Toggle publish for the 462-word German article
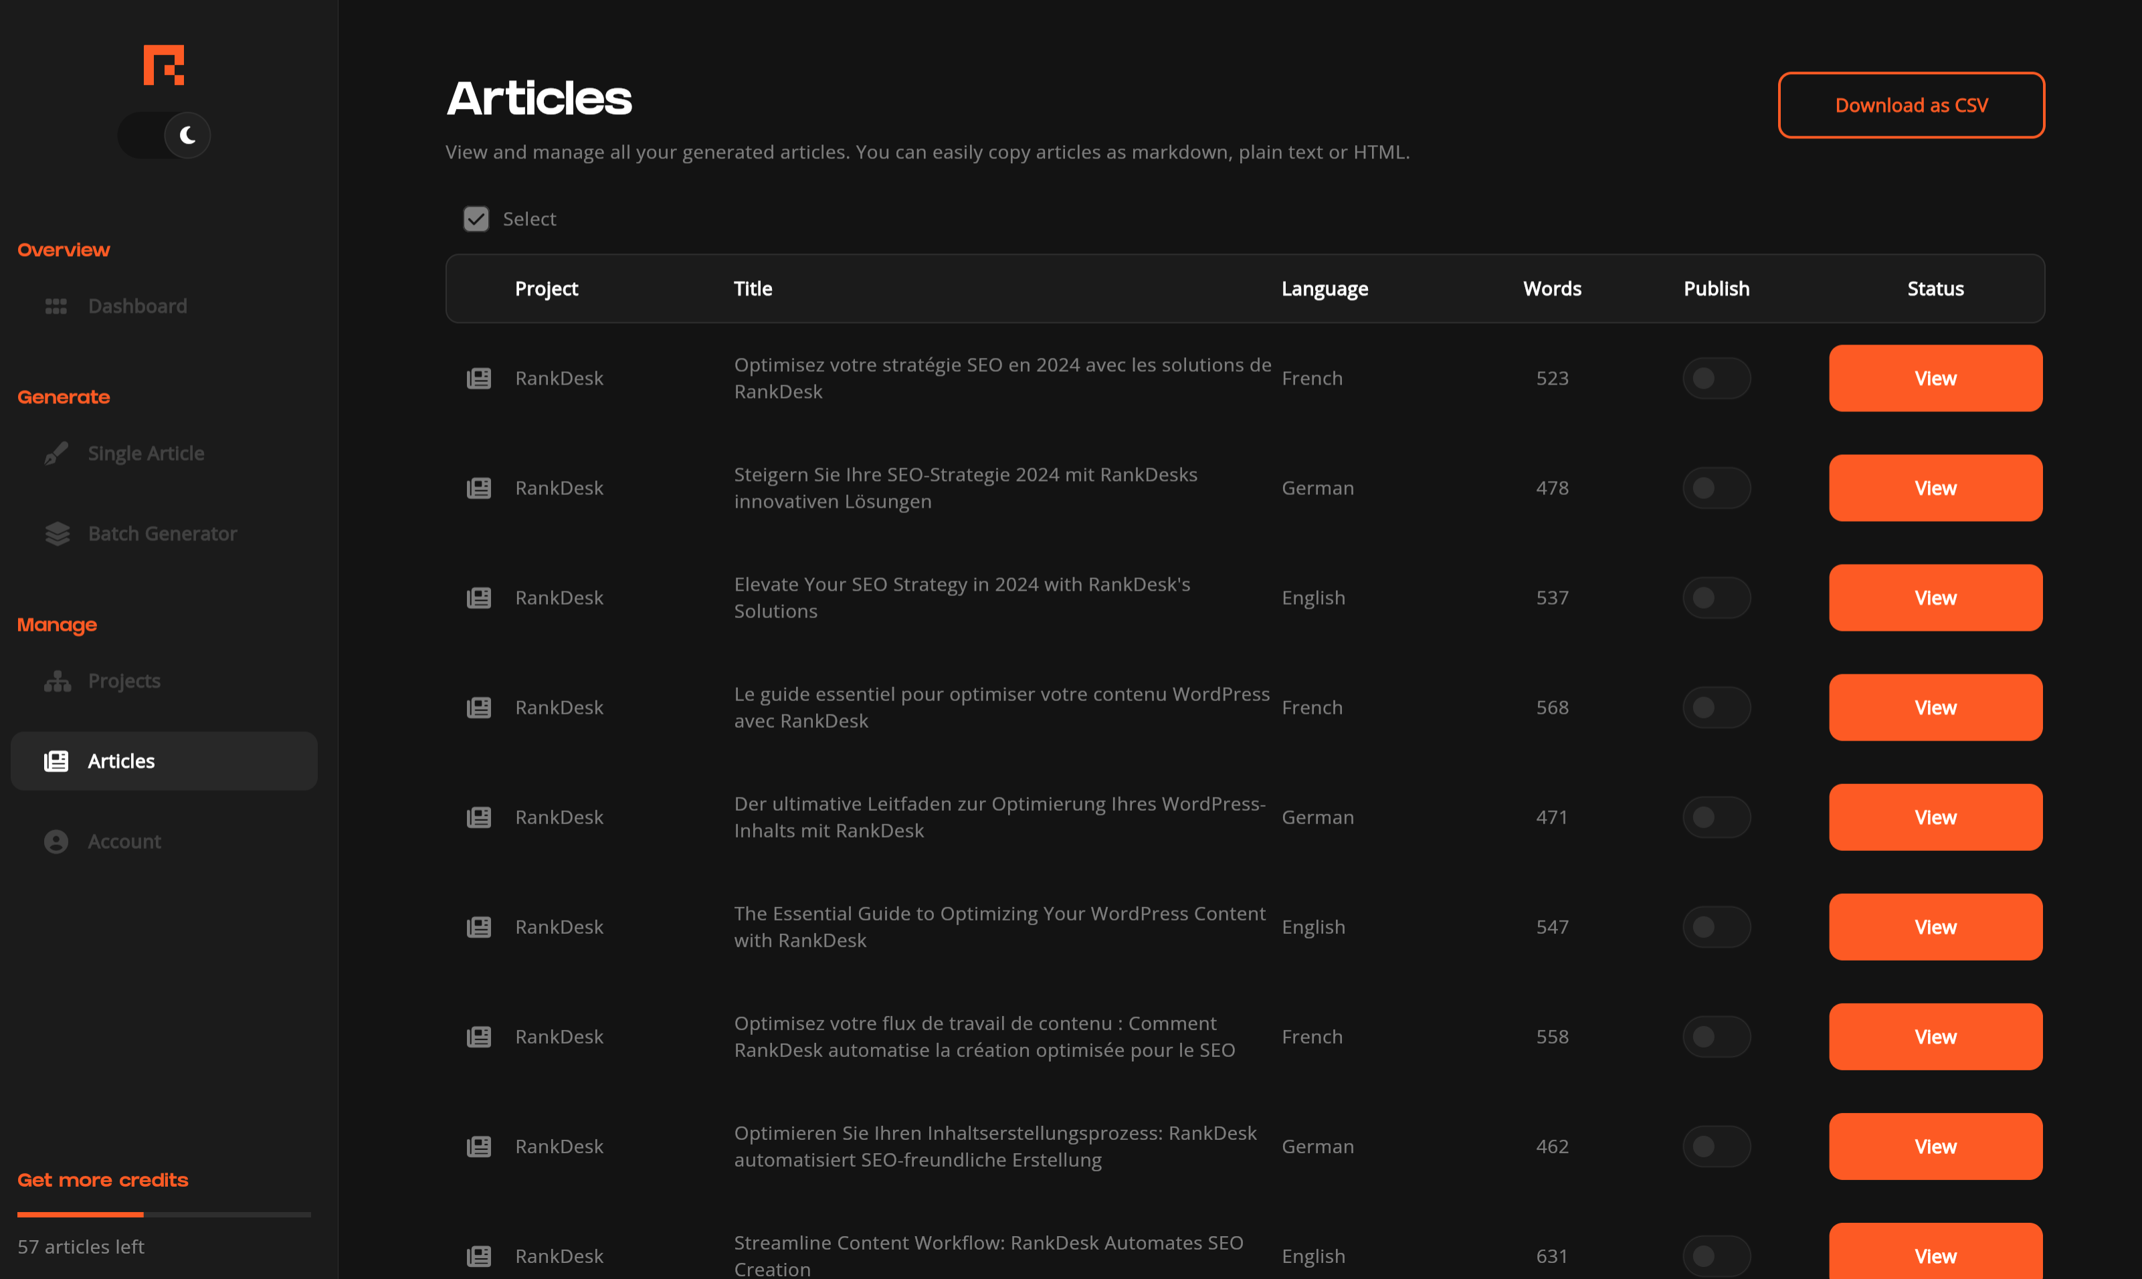Screen dimensions: 2142x1279 click(x=1717, y=1147)
